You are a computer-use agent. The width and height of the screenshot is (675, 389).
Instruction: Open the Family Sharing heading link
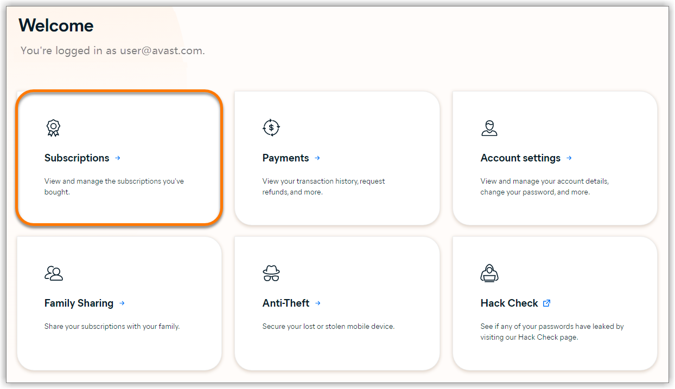pos(79,303)
